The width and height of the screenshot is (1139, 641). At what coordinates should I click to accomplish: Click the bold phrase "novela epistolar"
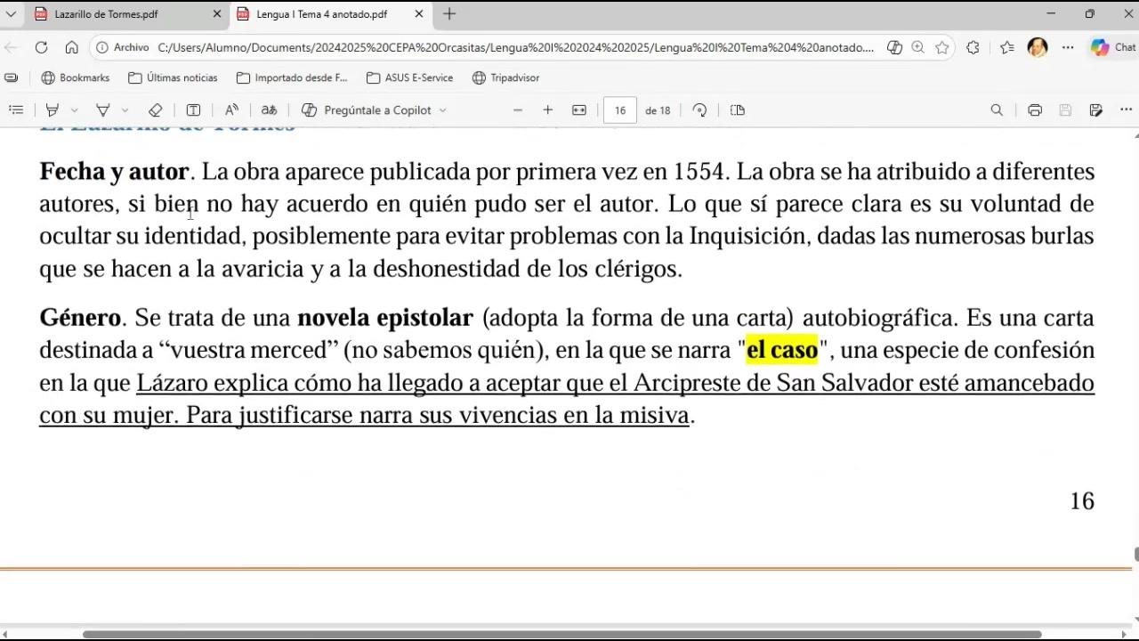coord(384,318)
